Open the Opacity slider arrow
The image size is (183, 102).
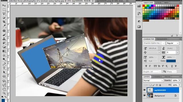coord(180,80)
